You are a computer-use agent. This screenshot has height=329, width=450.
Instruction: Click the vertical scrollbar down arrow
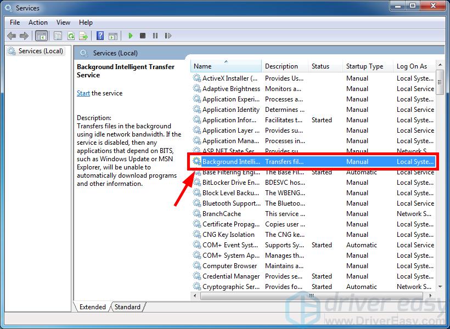click(x=440, y=287)
